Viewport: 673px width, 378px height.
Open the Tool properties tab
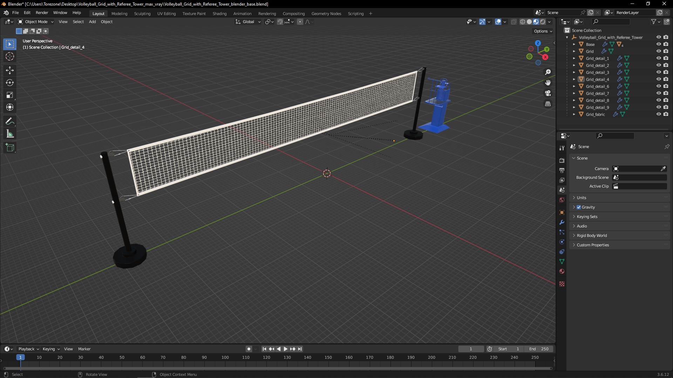562,148
